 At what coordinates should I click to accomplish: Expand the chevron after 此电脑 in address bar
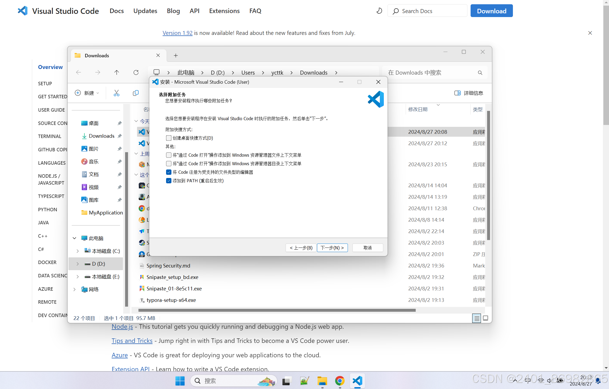tap(203, 72)
